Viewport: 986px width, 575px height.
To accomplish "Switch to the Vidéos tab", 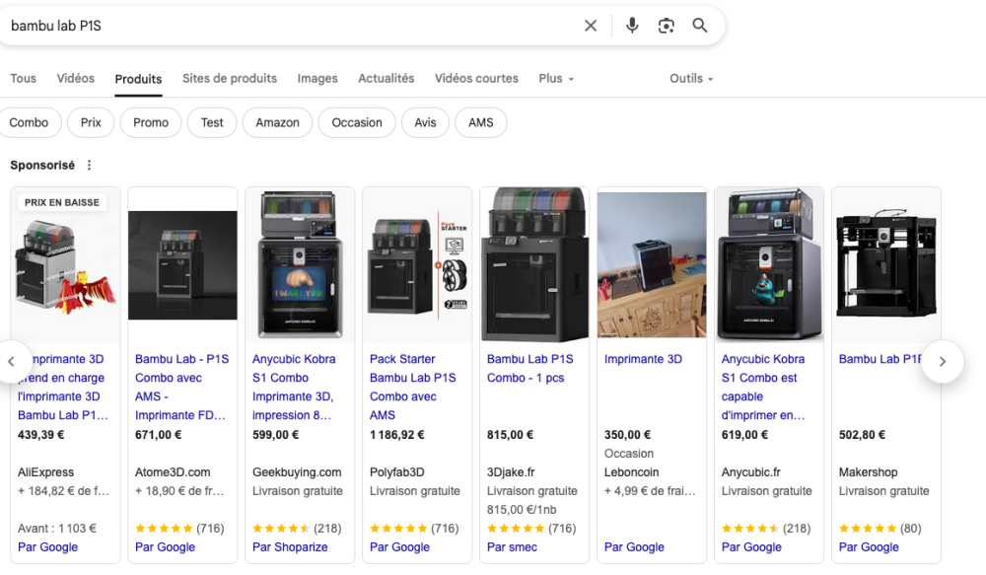I will tap(76, 79).
